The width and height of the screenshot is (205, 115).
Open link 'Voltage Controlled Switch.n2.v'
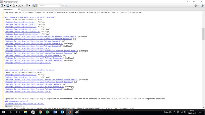tap(21, 22)
